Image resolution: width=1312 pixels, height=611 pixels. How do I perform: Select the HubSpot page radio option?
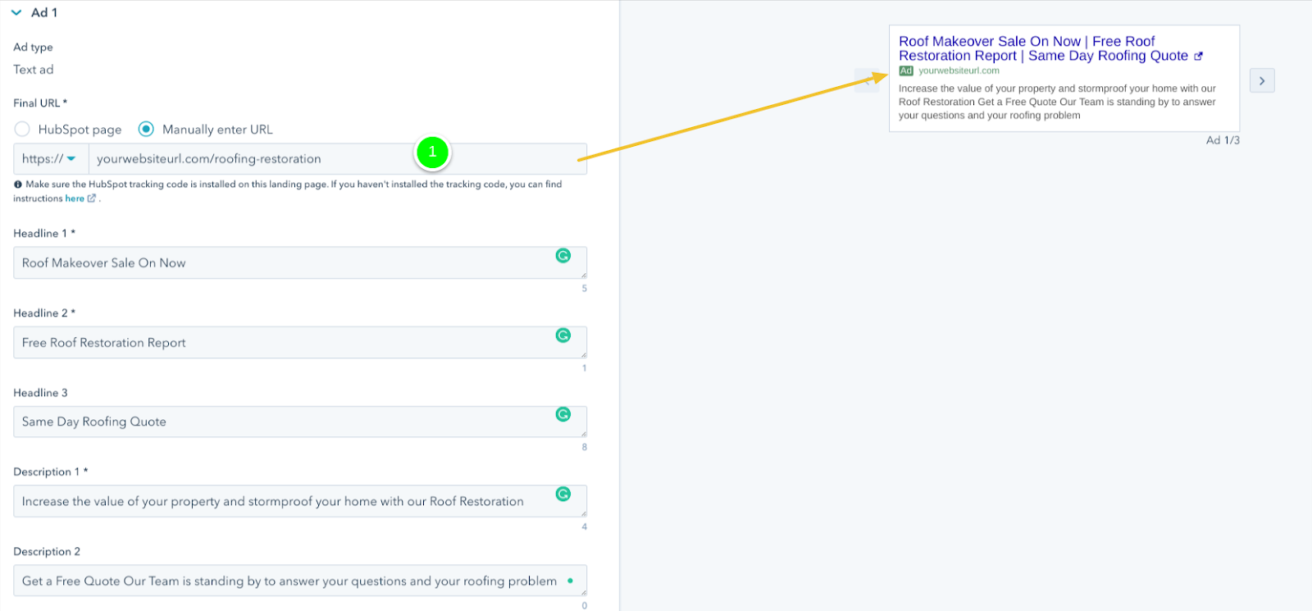(22, 130)
